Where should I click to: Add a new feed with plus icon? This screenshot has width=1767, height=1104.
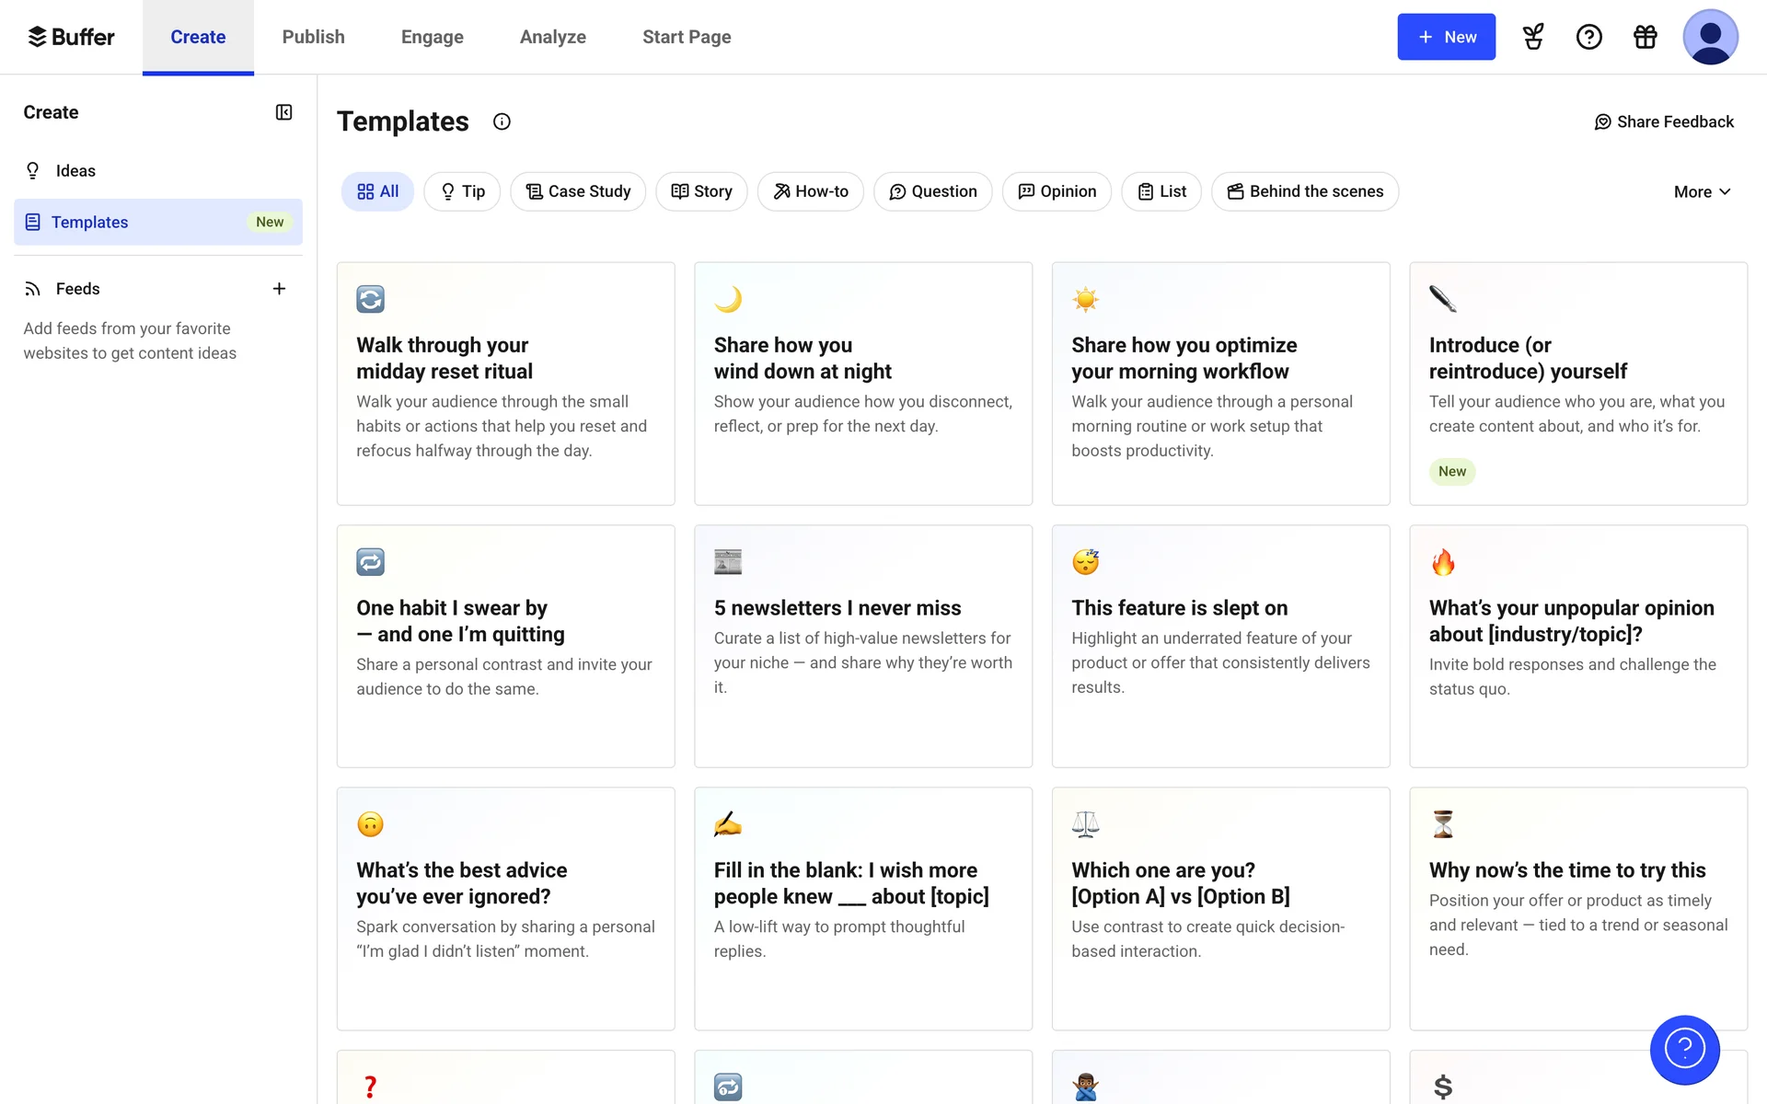pyautogui.click(x=279, y=289)
